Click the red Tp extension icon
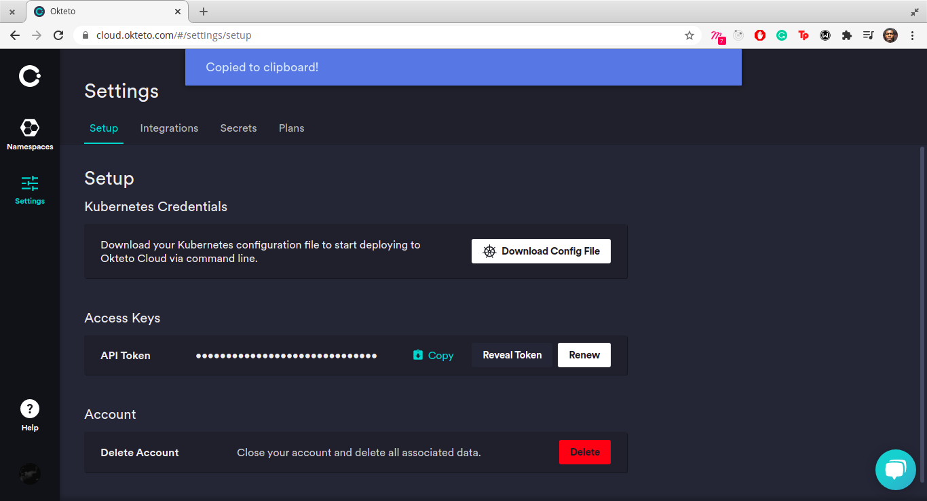The image size is (927, 501). [803, 35]
